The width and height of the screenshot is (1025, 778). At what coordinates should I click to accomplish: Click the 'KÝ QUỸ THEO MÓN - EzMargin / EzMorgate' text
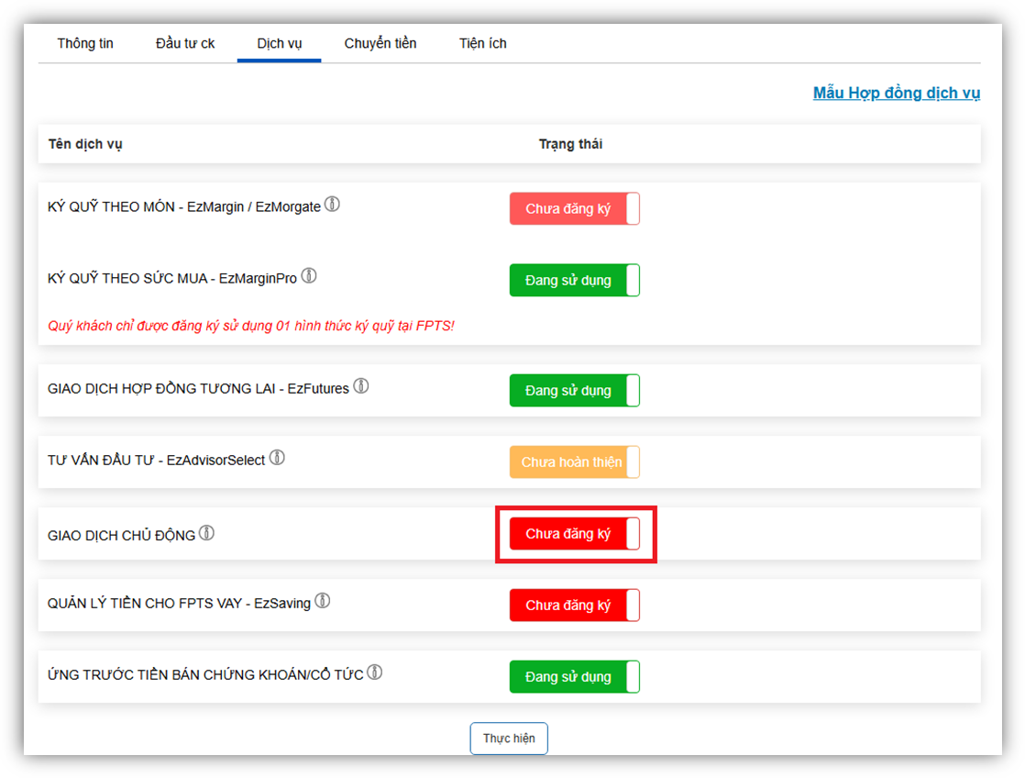(x=184, y=206)
